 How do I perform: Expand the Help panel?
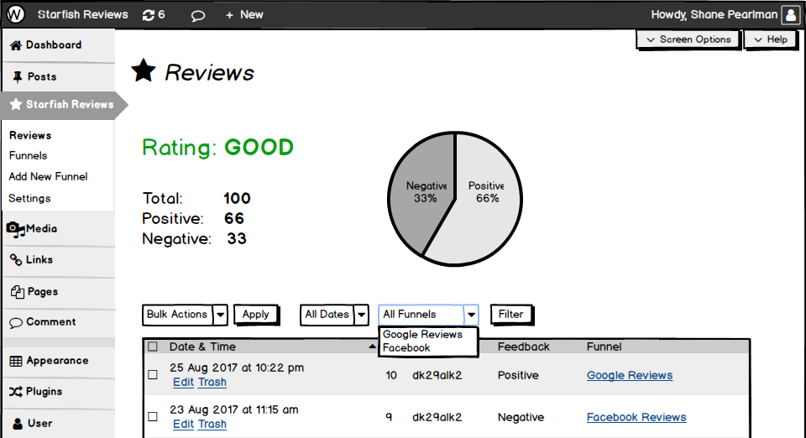tap(771, 39)
